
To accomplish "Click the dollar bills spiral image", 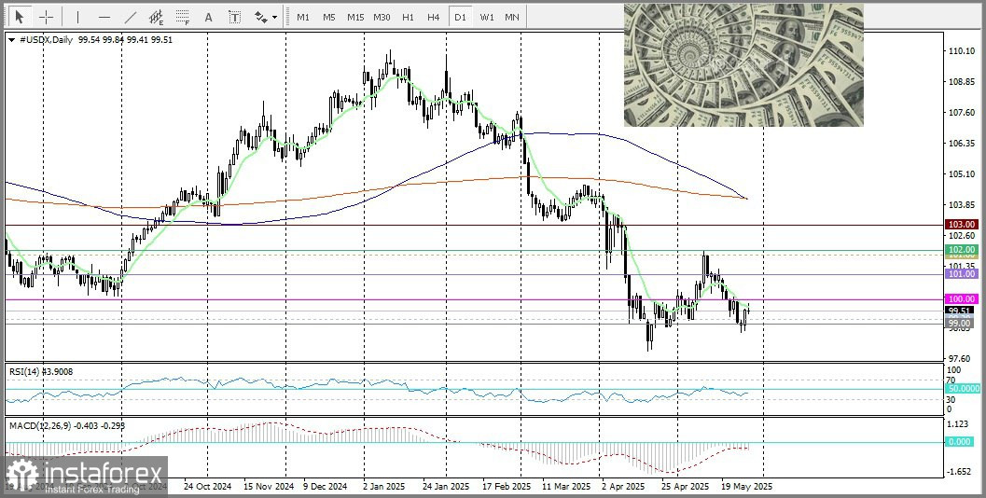I will point(743,65).
